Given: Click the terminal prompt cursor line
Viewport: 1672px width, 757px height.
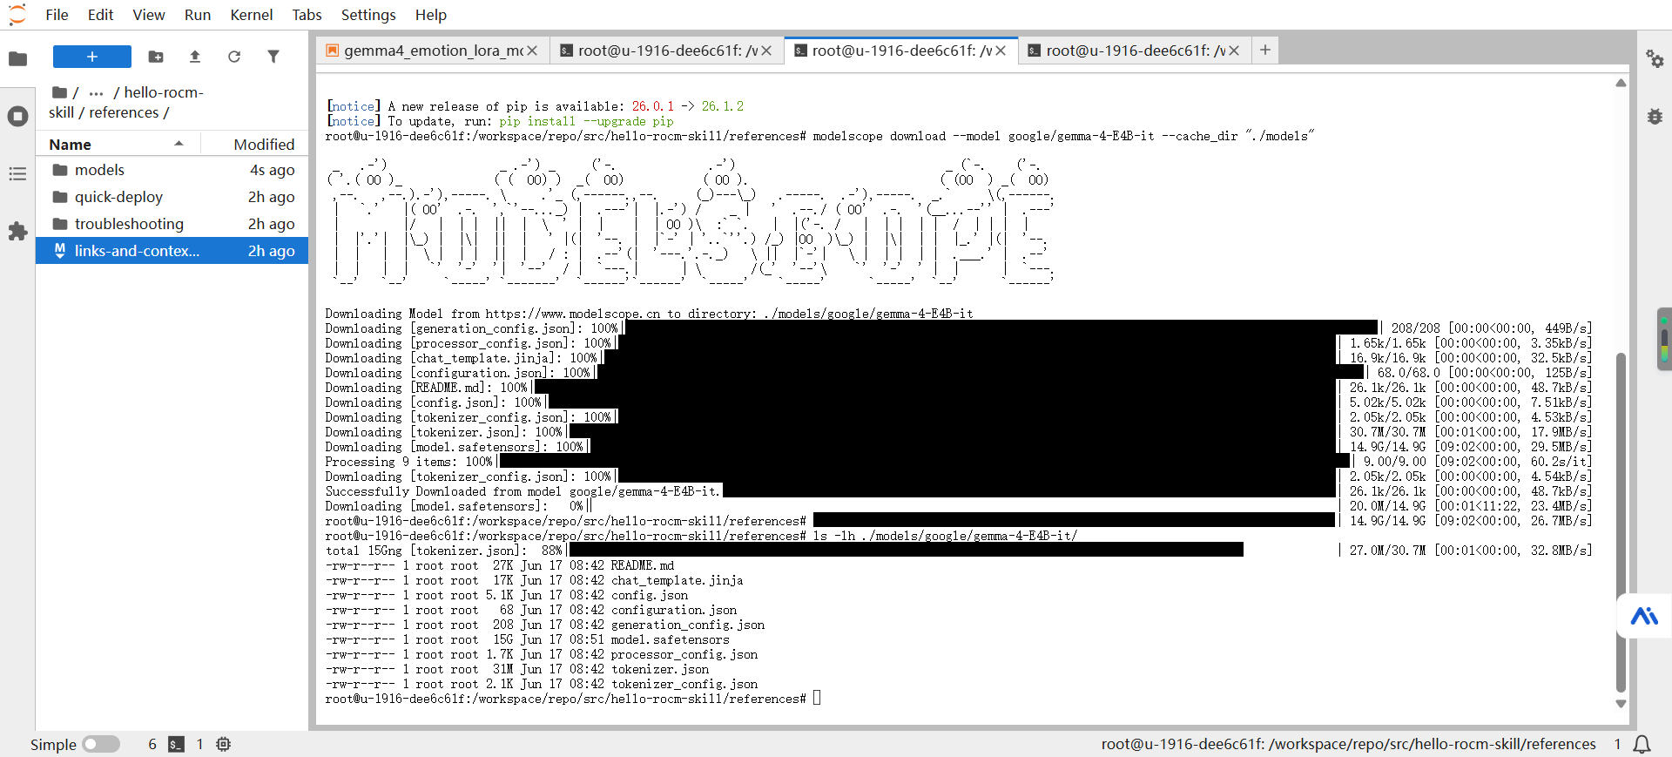Looking at the screenshot, I should [573, 699].
